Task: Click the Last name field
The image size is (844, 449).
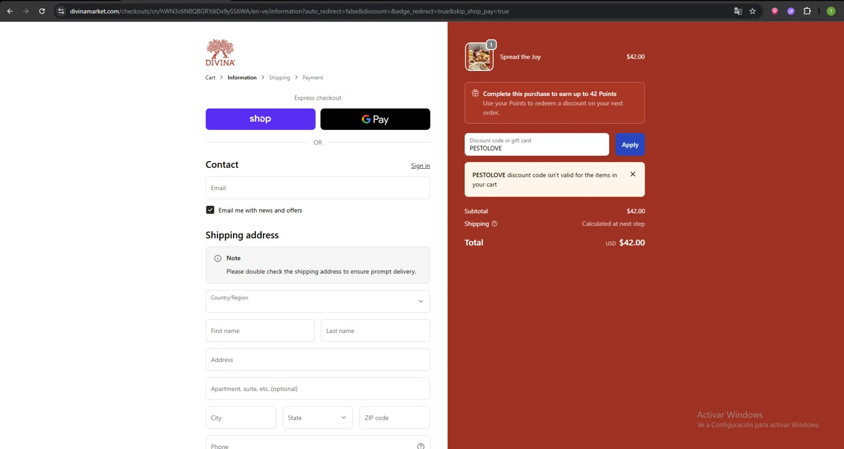Action: pos(375,331)
